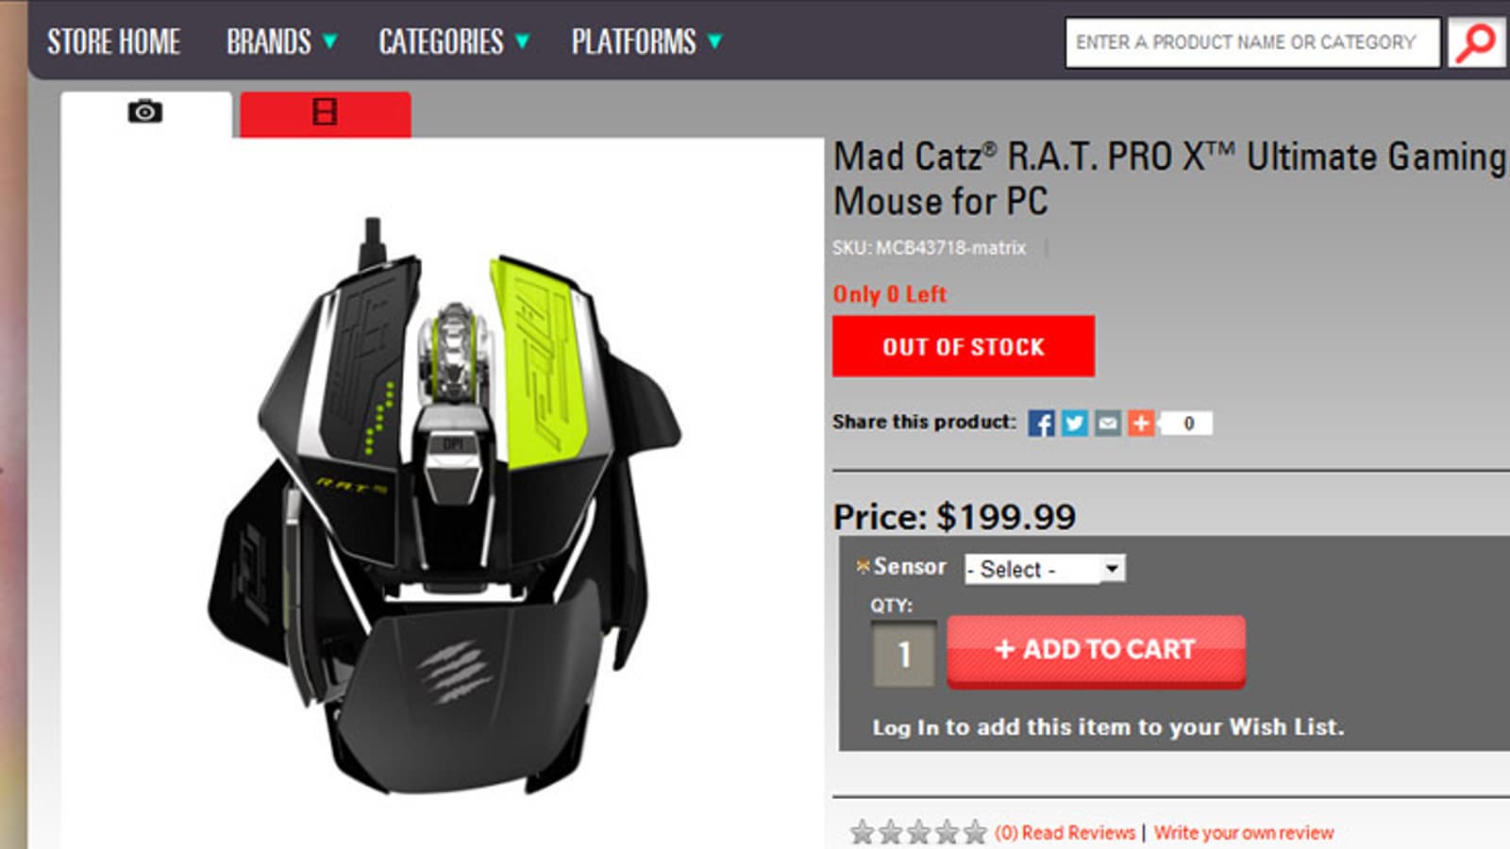1510x849 pixels.
Task: Click the Out of Stock button
Action: click(964, 346)
